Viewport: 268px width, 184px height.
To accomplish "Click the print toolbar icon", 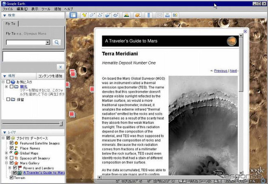I will coord(167,15).
